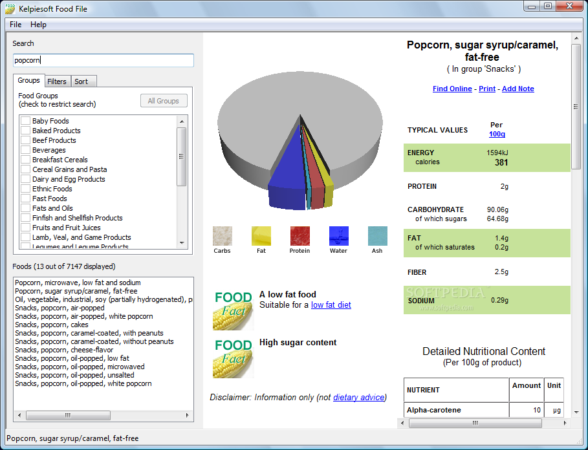This screenshot has height=450, width=588.
Task: Check the Fast Foods checkbox
Action: [25, 198]
